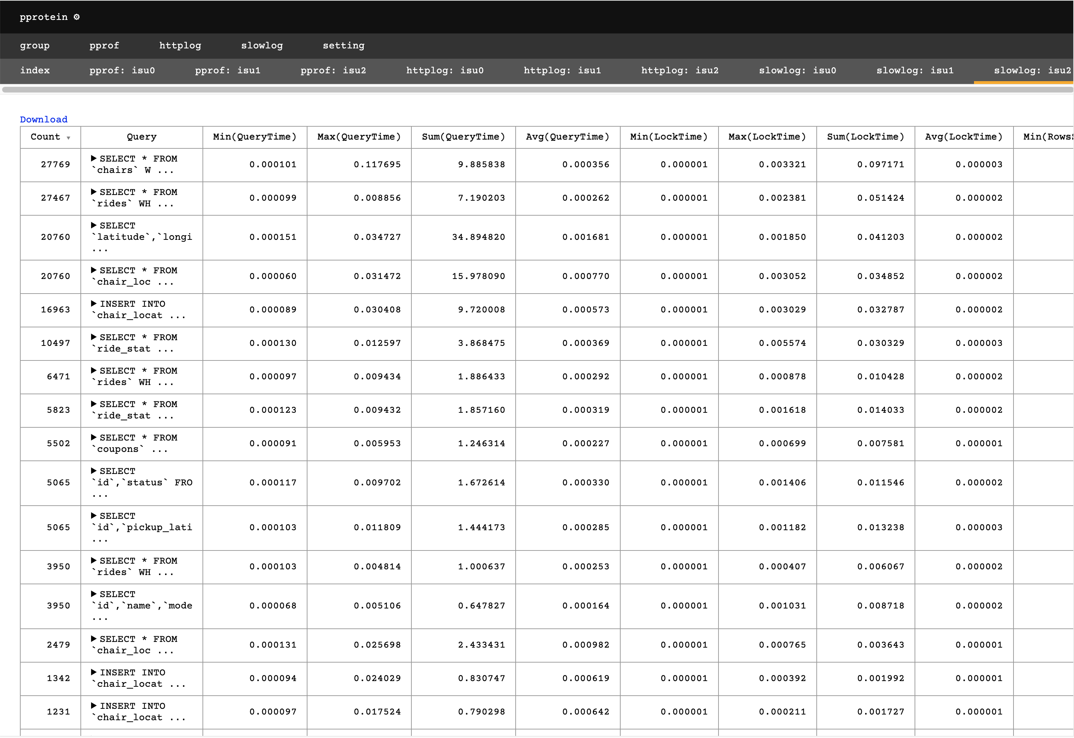Switch to the httplog: isu1 tab

562,70
